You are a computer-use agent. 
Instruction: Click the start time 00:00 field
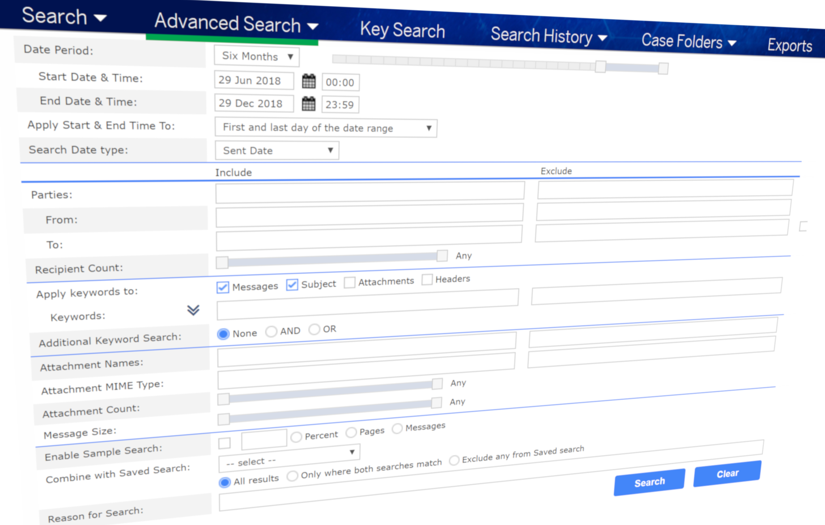(340, 82)
